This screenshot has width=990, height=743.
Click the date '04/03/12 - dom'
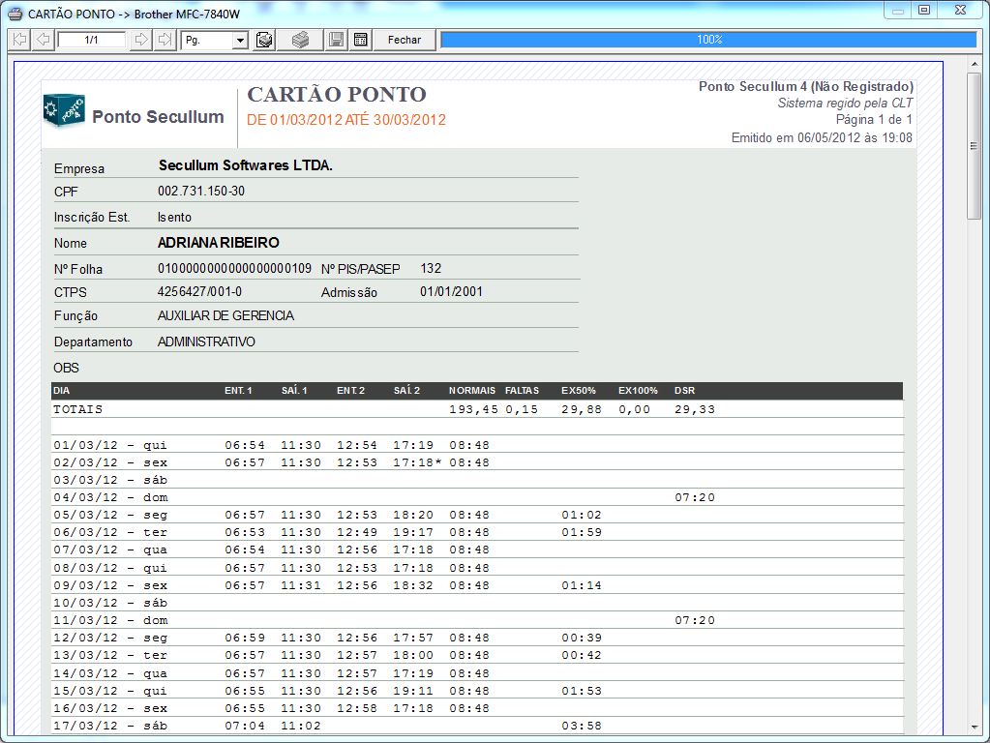pos(110,497)
